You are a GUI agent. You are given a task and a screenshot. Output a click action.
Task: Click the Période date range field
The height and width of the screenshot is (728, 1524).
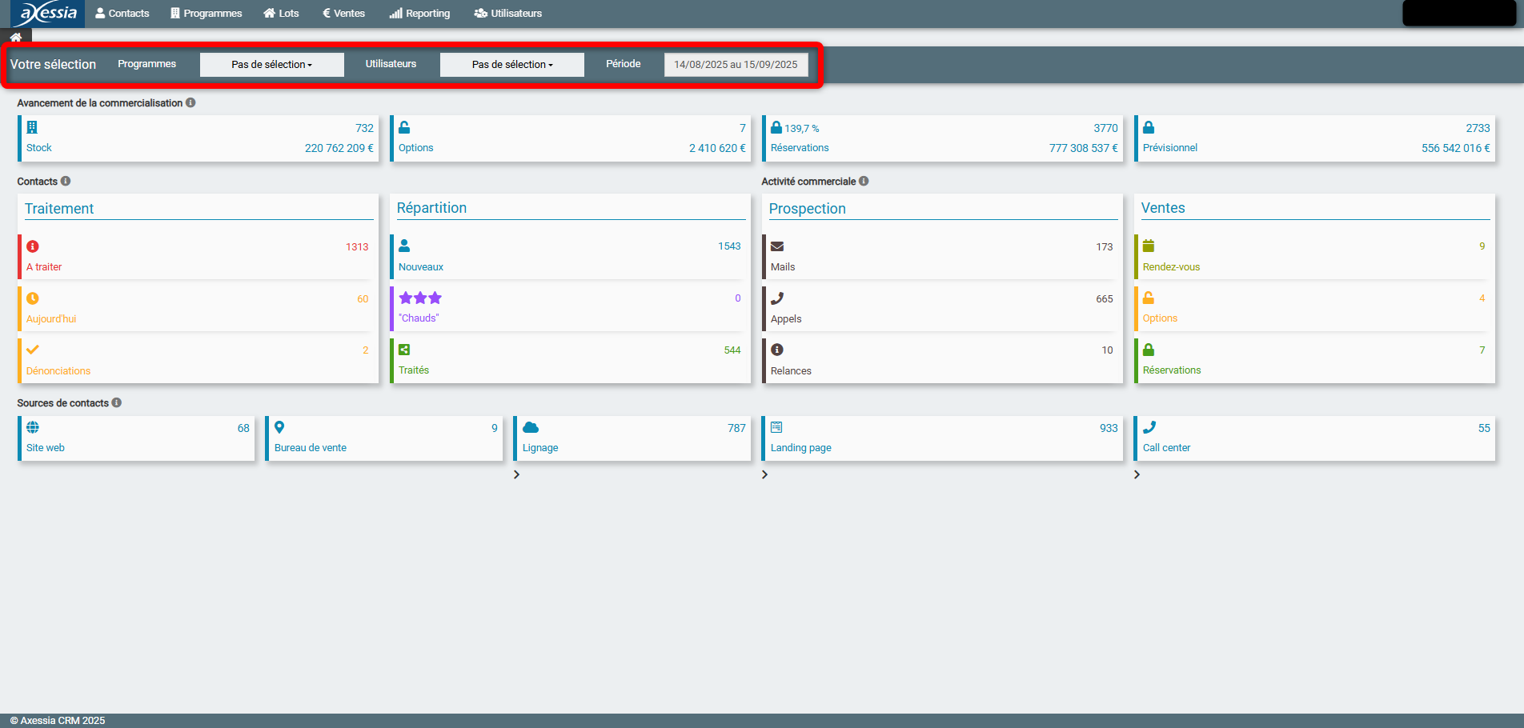point(736,65)
